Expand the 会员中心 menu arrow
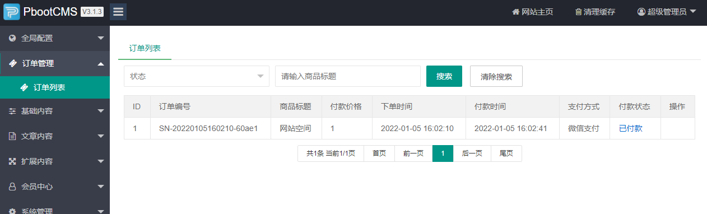Image resolution: width=707 pixels, height=214 pixels. click(x=101, y=187)
